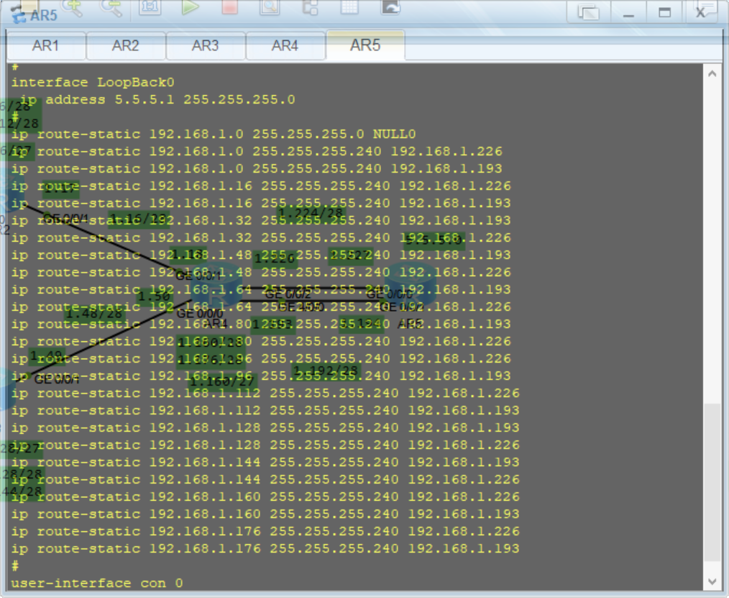This screenshot has width=729, height=598.
Task: Select the AR4 tab
Action: coord(285,45)
